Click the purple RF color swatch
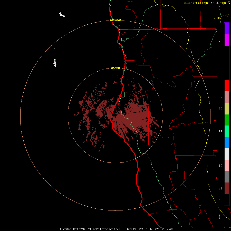Image resolution: width=231 pixels, height=231 pixels. click(x=227, y=29)
